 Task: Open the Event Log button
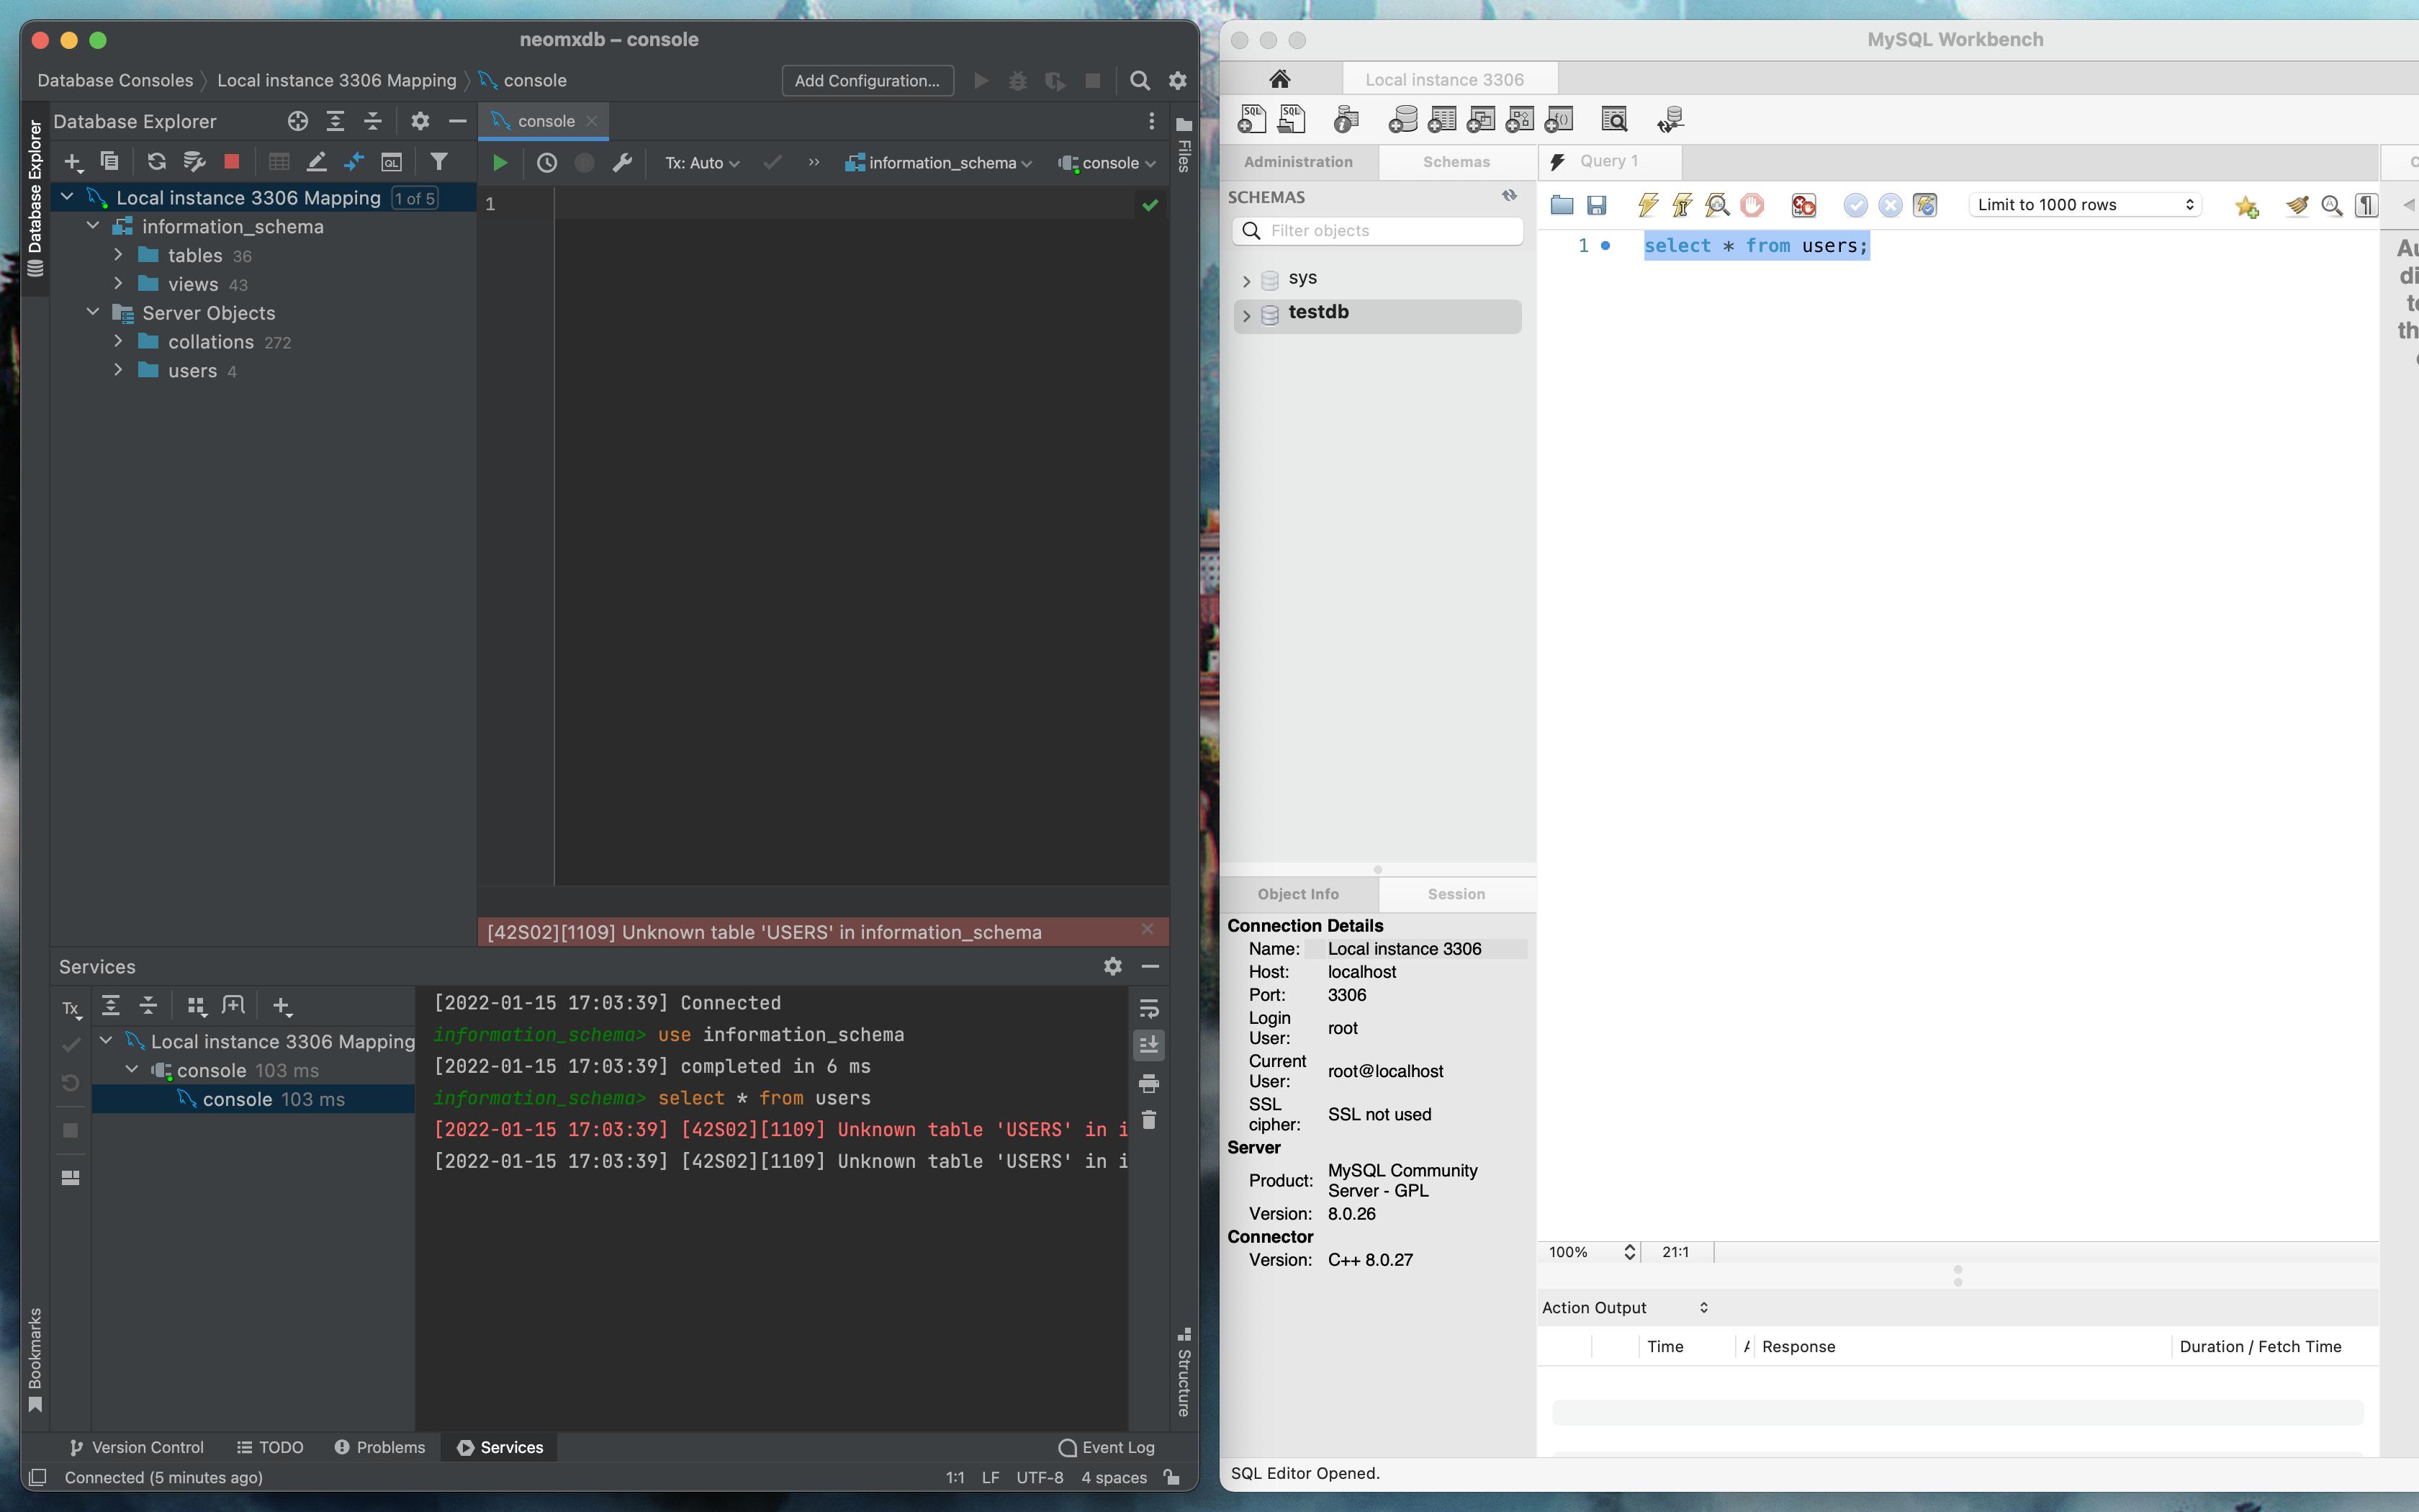coord(1106,1447)
